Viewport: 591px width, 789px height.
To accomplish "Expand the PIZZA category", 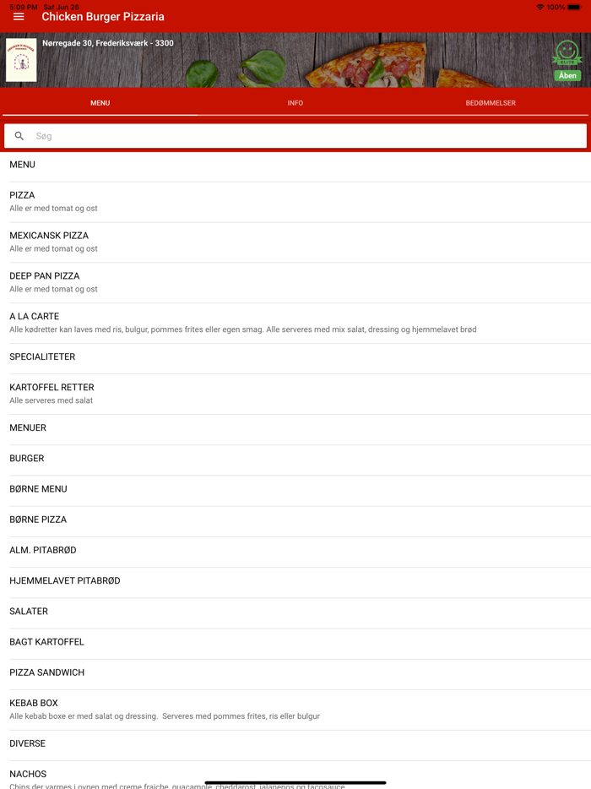I will pos(295,202).
